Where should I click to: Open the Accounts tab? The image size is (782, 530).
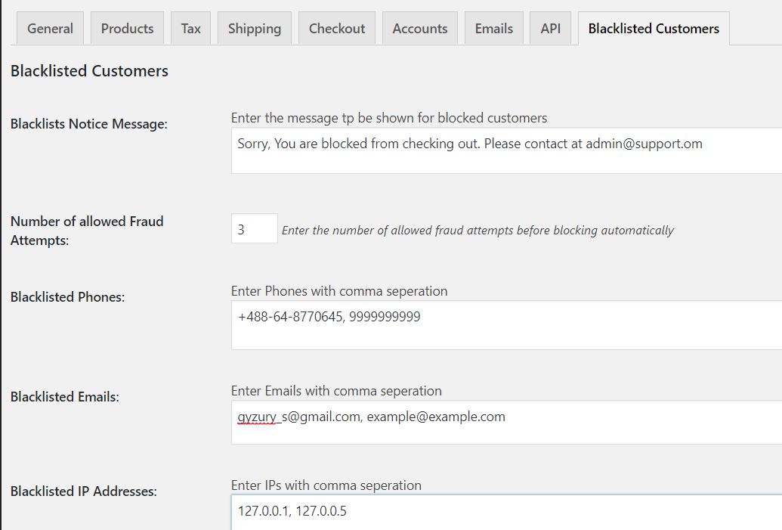click(420, 29)
